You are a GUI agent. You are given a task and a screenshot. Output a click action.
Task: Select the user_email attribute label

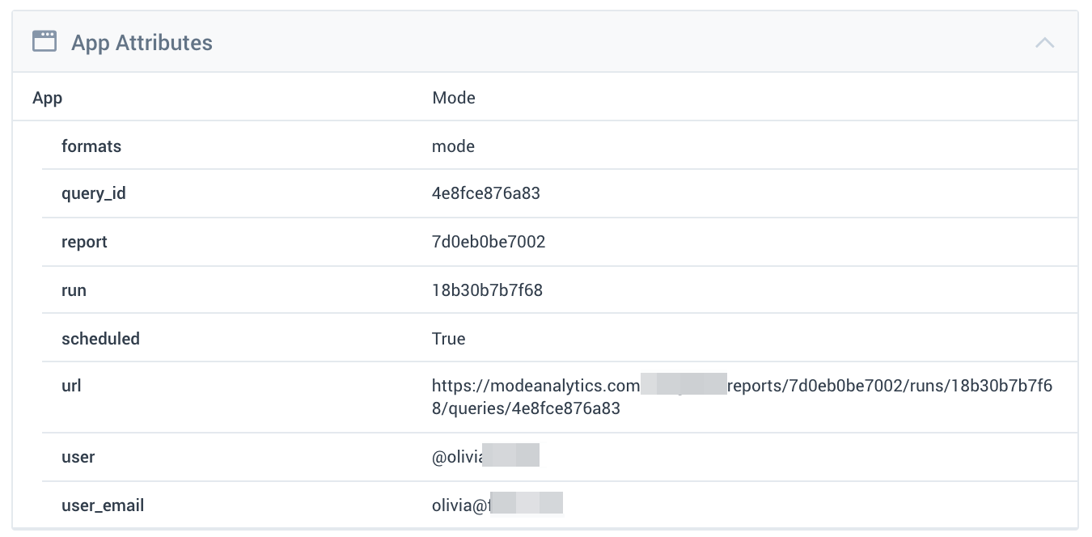pos(103,505)
